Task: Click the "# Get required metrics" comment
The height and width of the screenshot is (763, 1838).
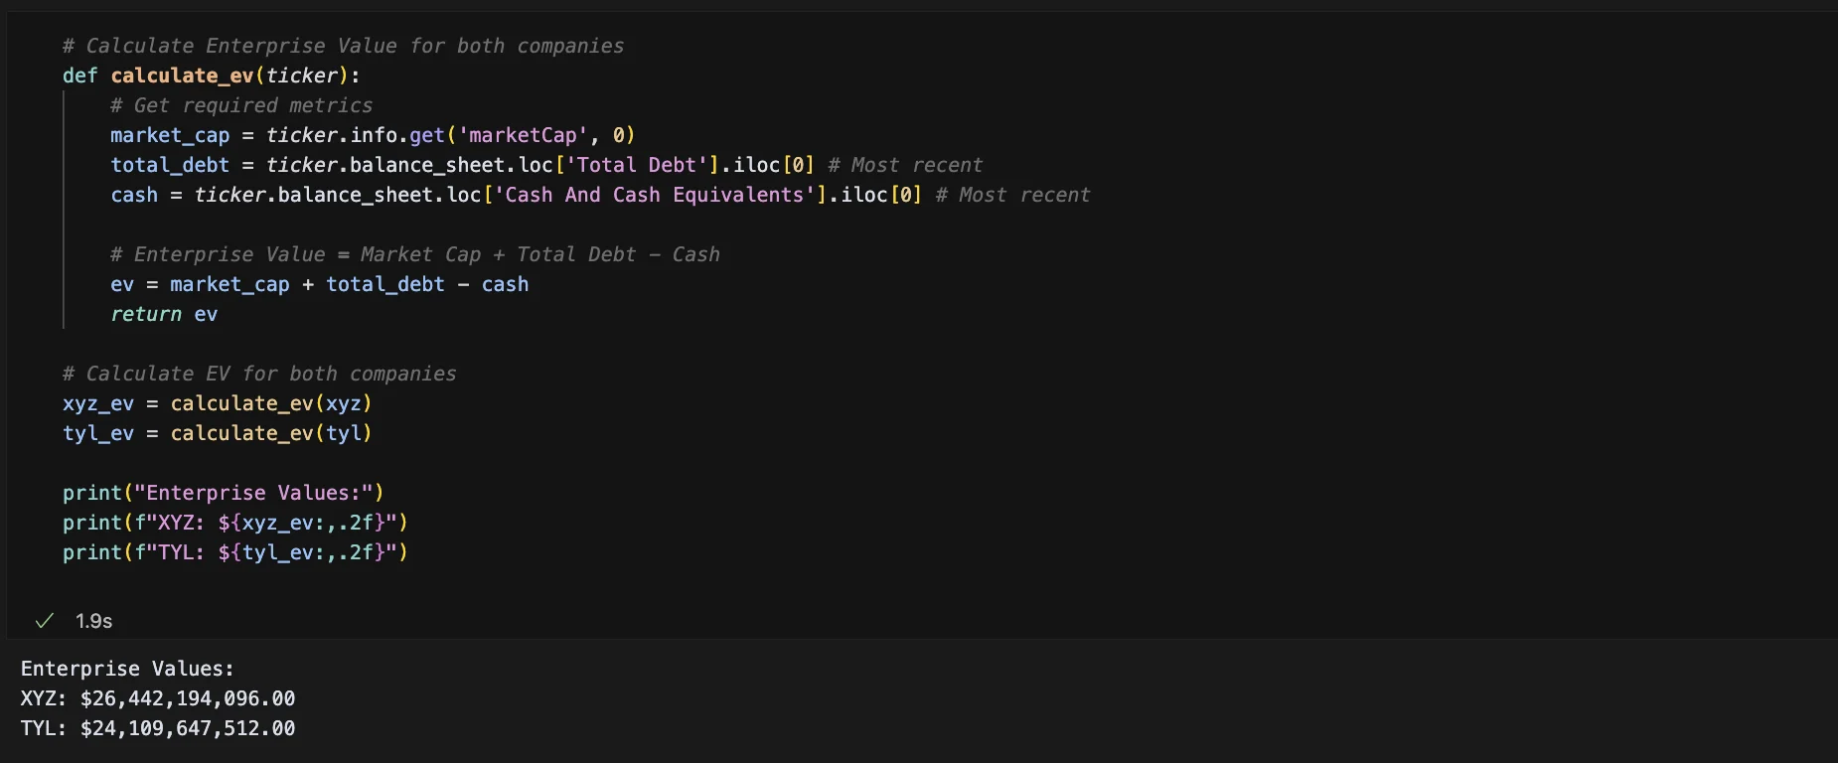Action: click(x=241, y=105)
